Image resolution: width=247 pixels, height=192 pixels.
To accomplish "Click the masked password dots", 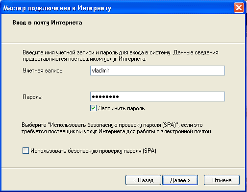I will 105,96.
